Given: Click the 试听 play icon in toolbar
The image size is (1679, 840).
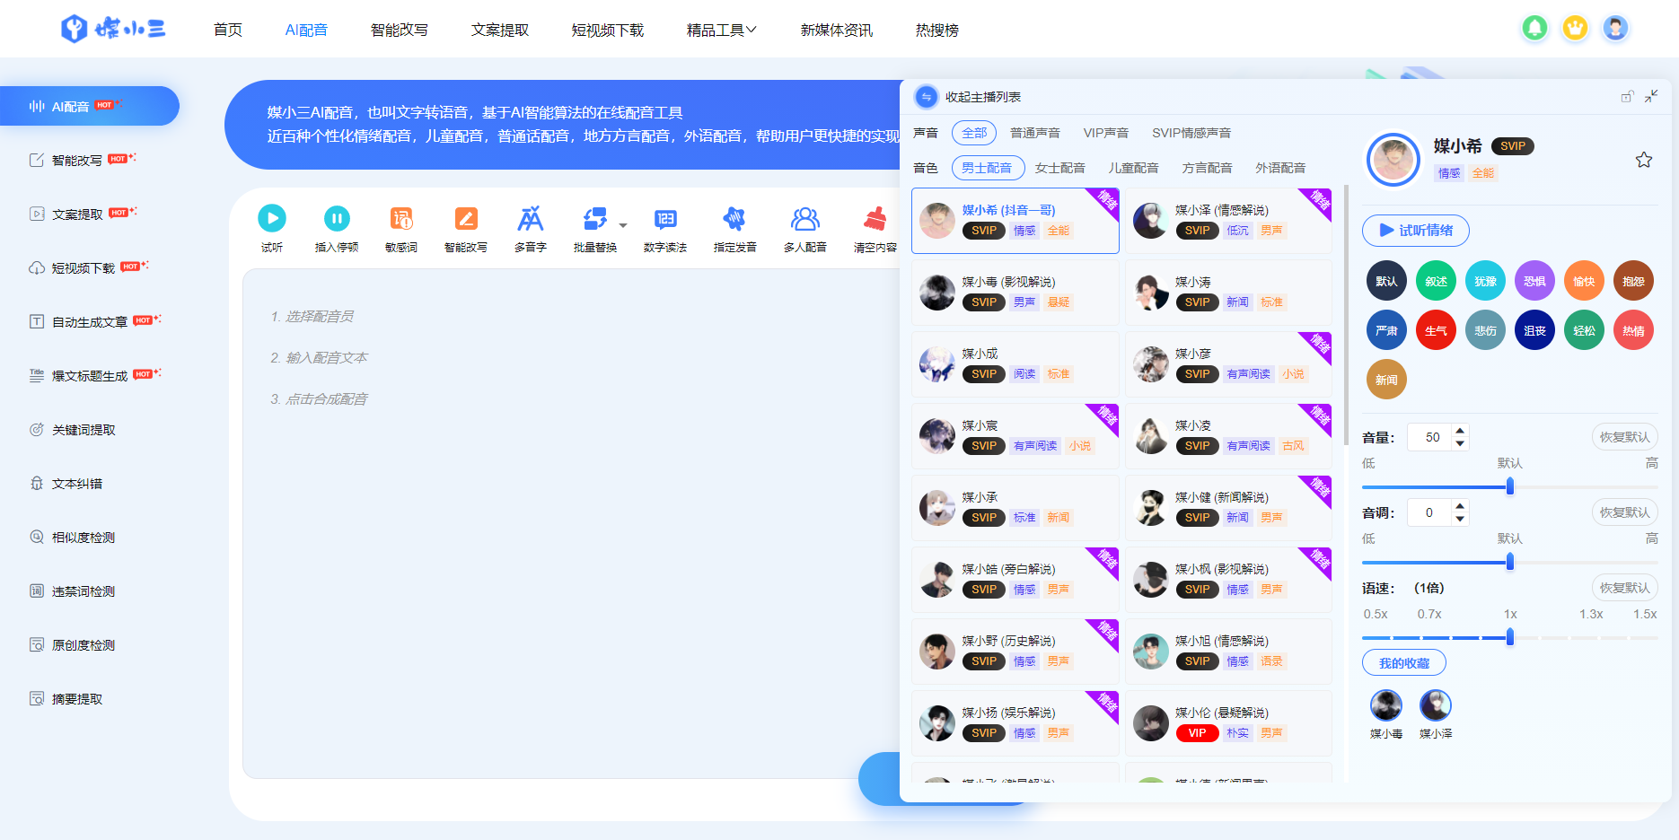Looking at the screenshot, I should (x=272, y=219).
